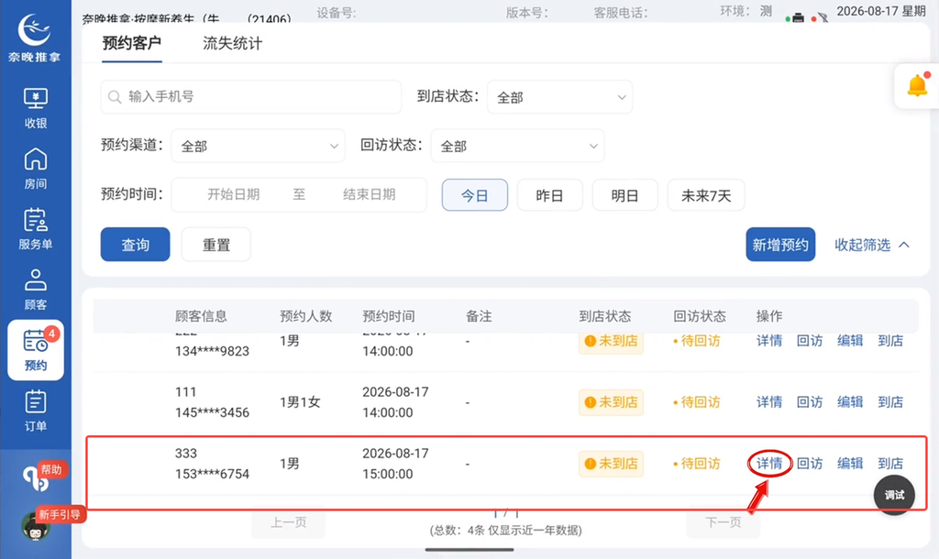The height and width of the screenshot is (559, 939).
Task: Focus the 输入手机号 search field
Action: pyautogui.click(x=251, y=97)
